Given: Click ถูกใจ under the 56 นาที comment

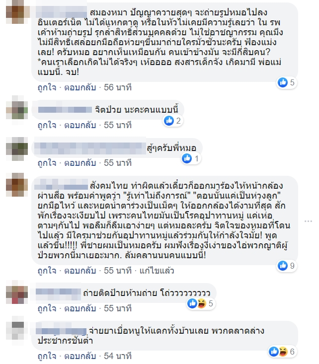Looking at the screenshot, I should point(47,87).
